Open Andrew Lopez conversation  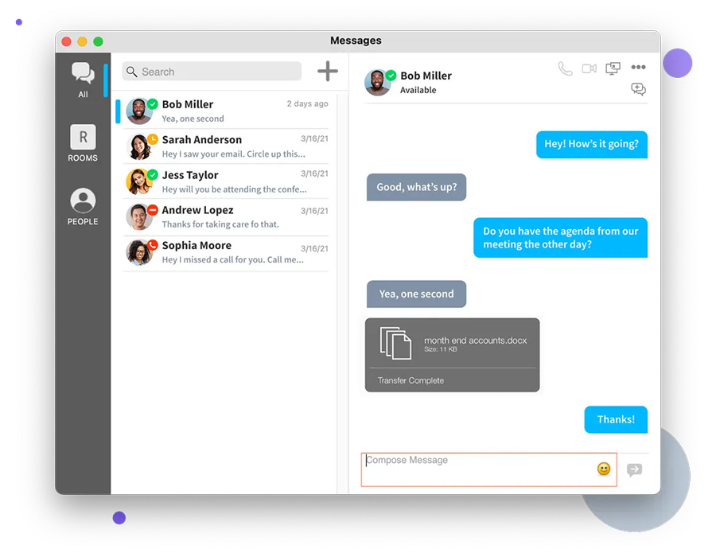tap(226, 217)
